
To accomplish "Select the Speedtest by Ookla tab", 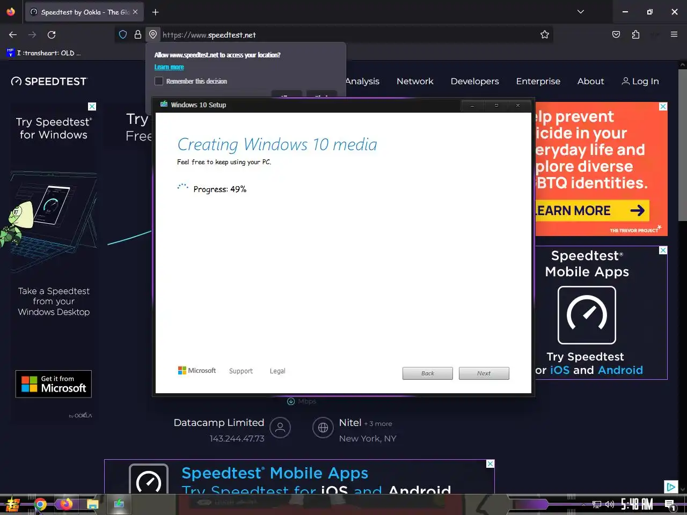I will click(84, 12).
